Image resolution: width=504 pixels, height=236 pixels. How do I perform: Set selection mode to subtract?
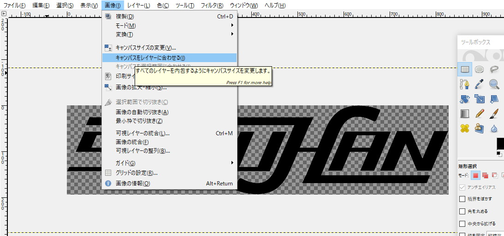coord(495,175)
